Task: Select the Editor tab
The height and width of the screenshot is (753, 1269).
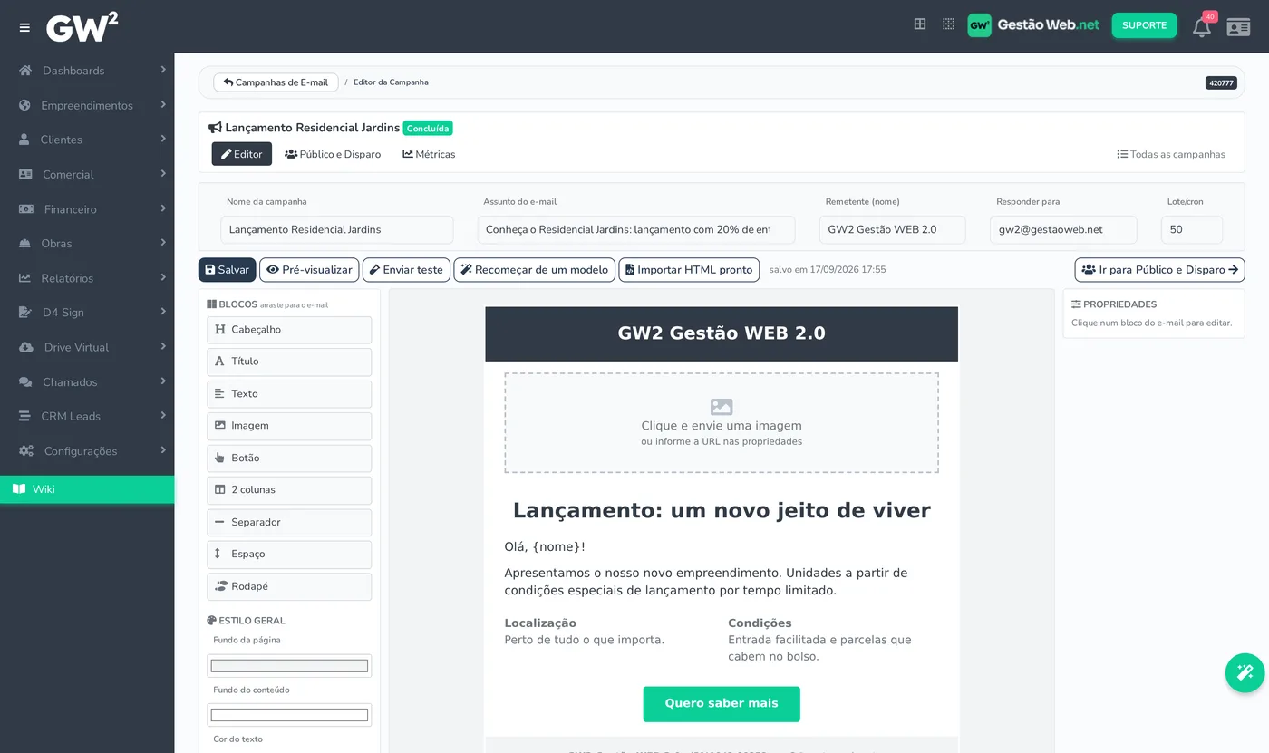Action: pyautogui.click(x=242, y=154)
